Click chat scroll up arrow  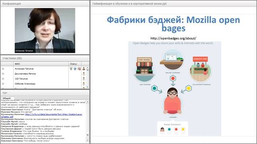(x=88, y=102)
